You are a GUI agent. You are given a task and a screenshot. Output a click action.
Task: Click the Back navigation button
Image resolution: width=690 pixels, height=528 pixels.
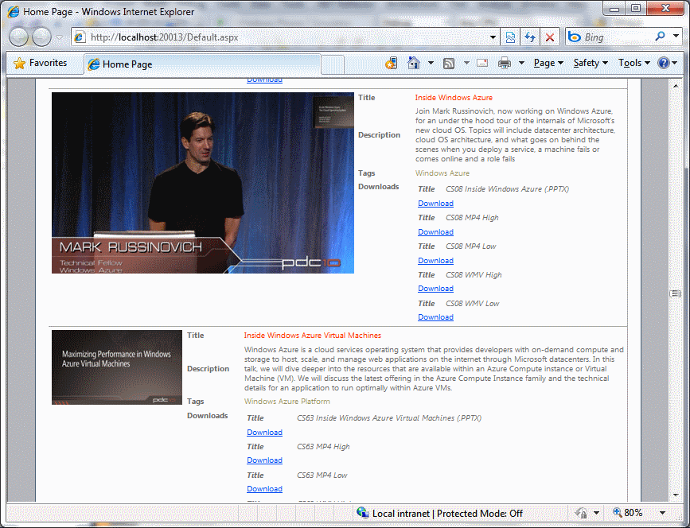point(18,37)
